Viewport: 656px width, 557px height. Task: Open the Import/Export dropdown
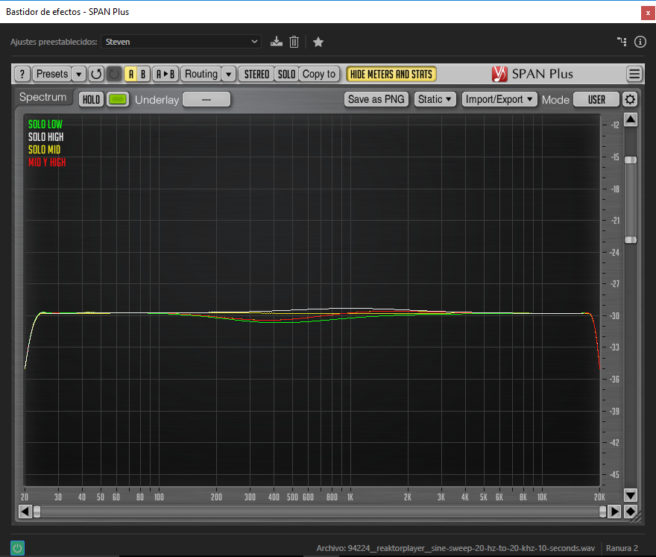click(499, 99)
